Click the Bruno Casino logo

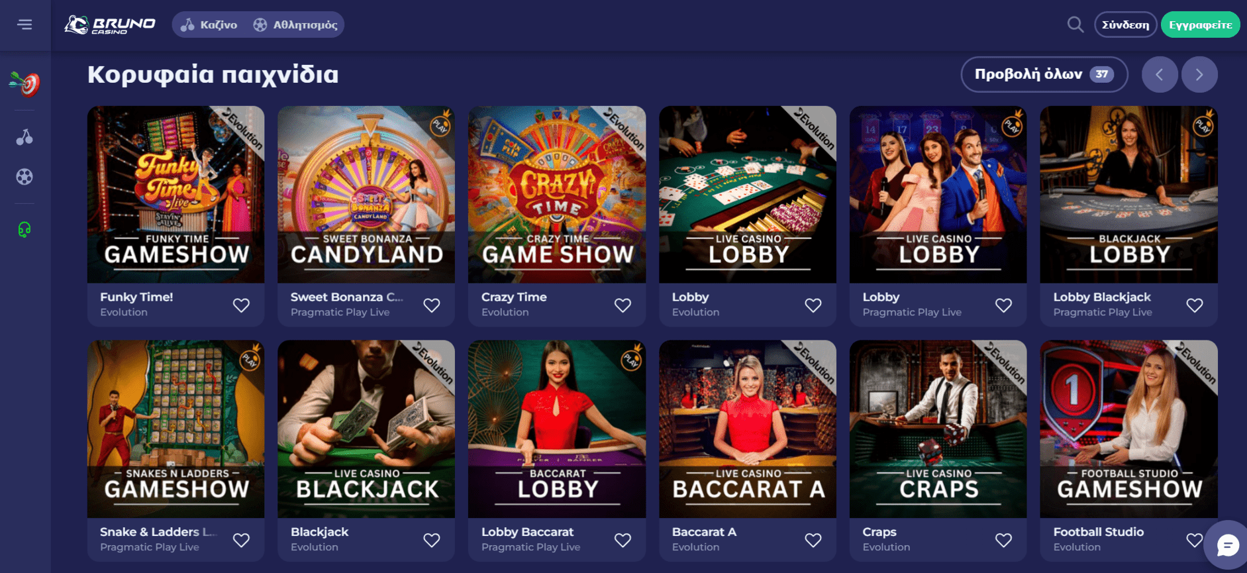[x=110, y=25]
